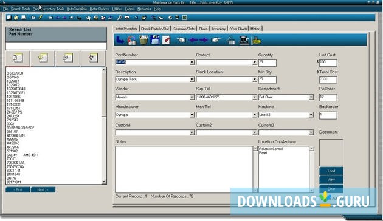Select part 2N2647 in the list
The height and width of the screenshot is (221, 383).
click(12, 120)
